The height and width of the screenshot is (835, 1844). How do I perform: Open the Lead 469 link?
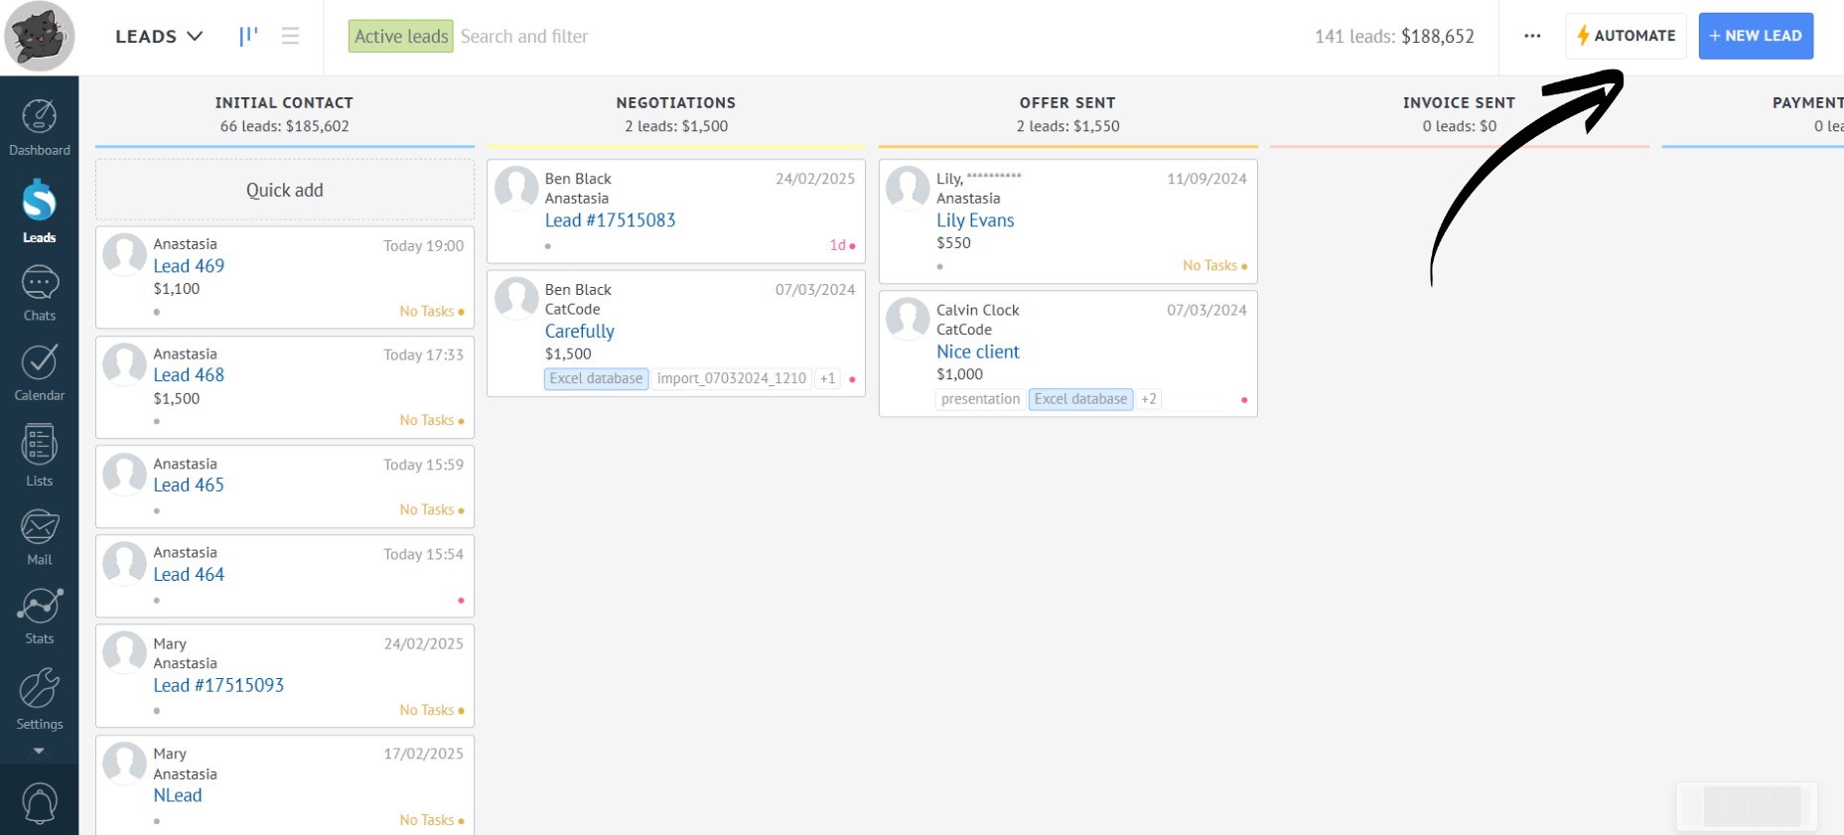(x=189, y=266)
